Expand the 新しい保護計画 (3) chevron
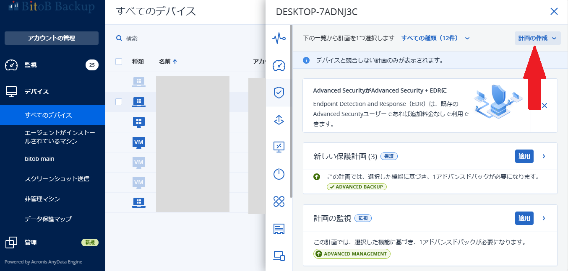 [x=544, y=156]
